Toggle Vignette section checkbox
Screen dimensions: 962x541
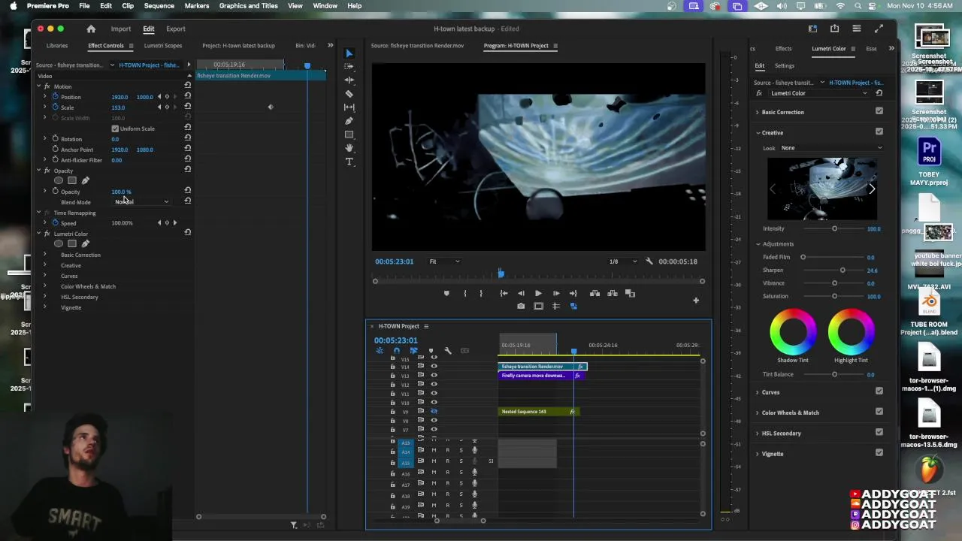tap(879, 452)
